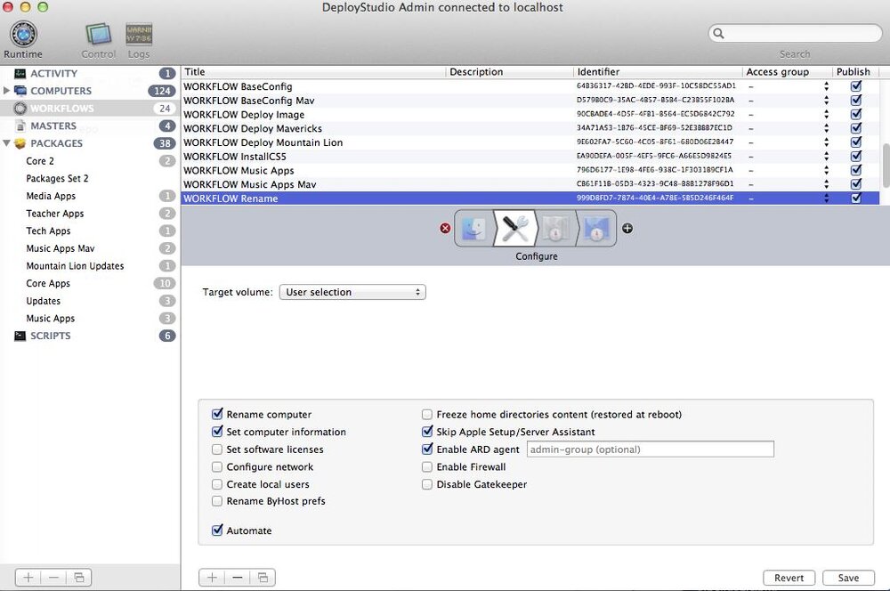890x591 pixels.
Task: Open Target volume dropdown
Action: tap(352, 292)
